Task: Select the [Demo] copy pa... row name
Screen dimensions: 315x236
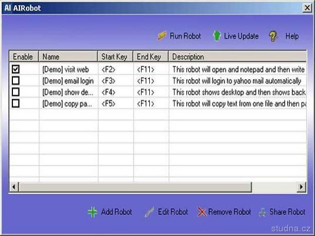Action: (x=67, y=104)
